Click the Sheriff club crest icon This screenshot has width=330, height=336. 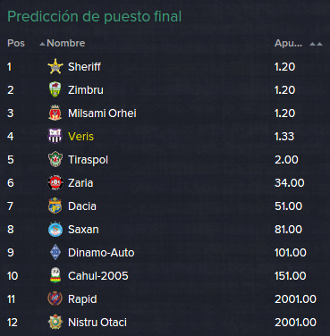click(x=55, y=66)
